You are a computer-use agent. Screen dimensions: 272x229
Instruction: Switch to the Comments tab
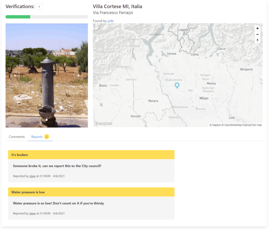click(17, 137)
